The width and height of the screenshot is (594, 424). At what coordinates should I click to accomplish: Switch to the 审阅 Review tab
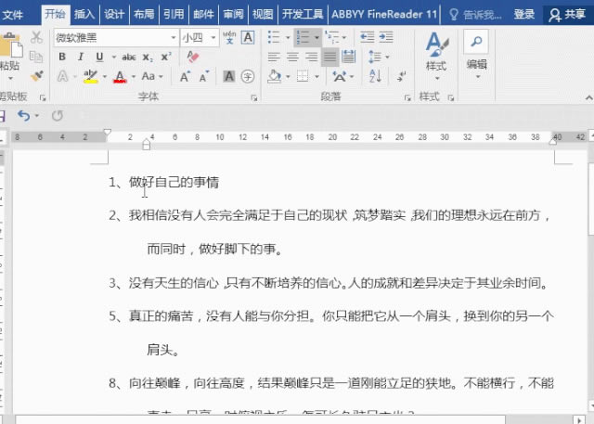233,15
